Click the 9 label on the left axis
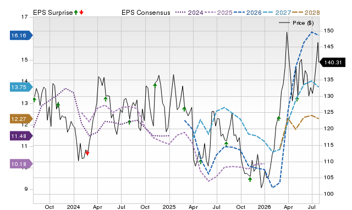 26,189
